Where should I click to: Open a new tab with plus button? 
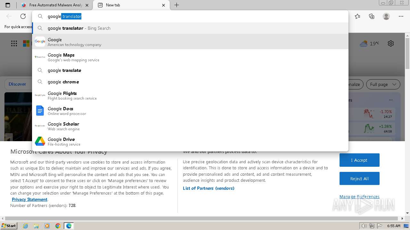(x=176, y=5)
